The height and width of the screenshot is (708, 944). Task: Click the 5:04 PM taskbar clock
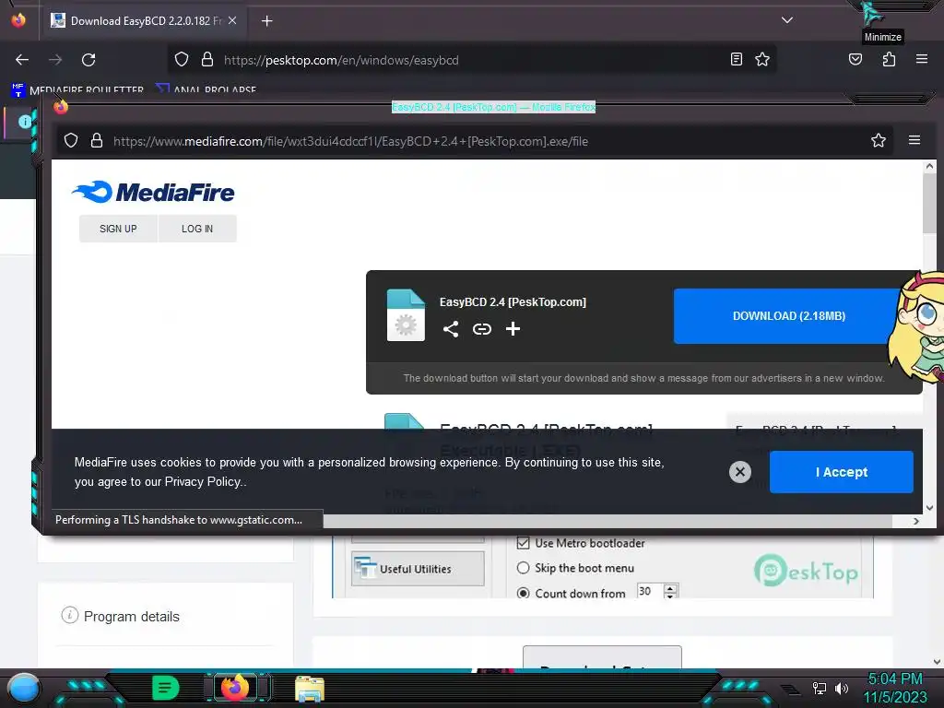click(895, 679)
